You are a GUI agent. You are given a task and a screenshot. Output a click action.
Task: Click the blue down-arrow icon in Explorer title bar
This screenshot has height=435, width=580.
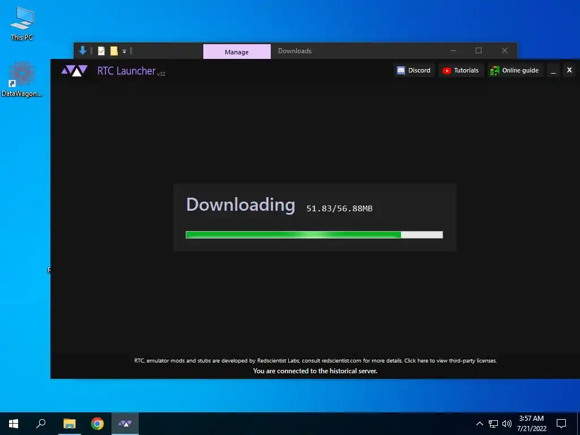pyautogui.click(x=83, y=50)
